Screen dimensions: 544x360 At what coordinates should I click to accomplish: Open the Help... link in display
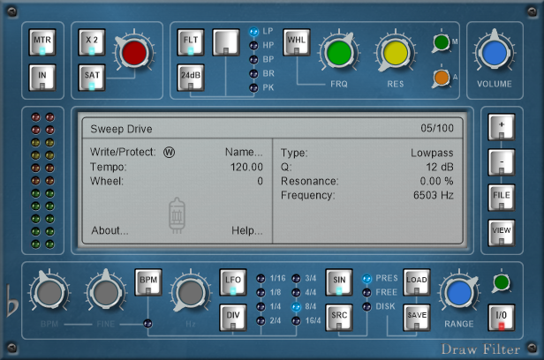pyautogui.click(x=246, y=231)
